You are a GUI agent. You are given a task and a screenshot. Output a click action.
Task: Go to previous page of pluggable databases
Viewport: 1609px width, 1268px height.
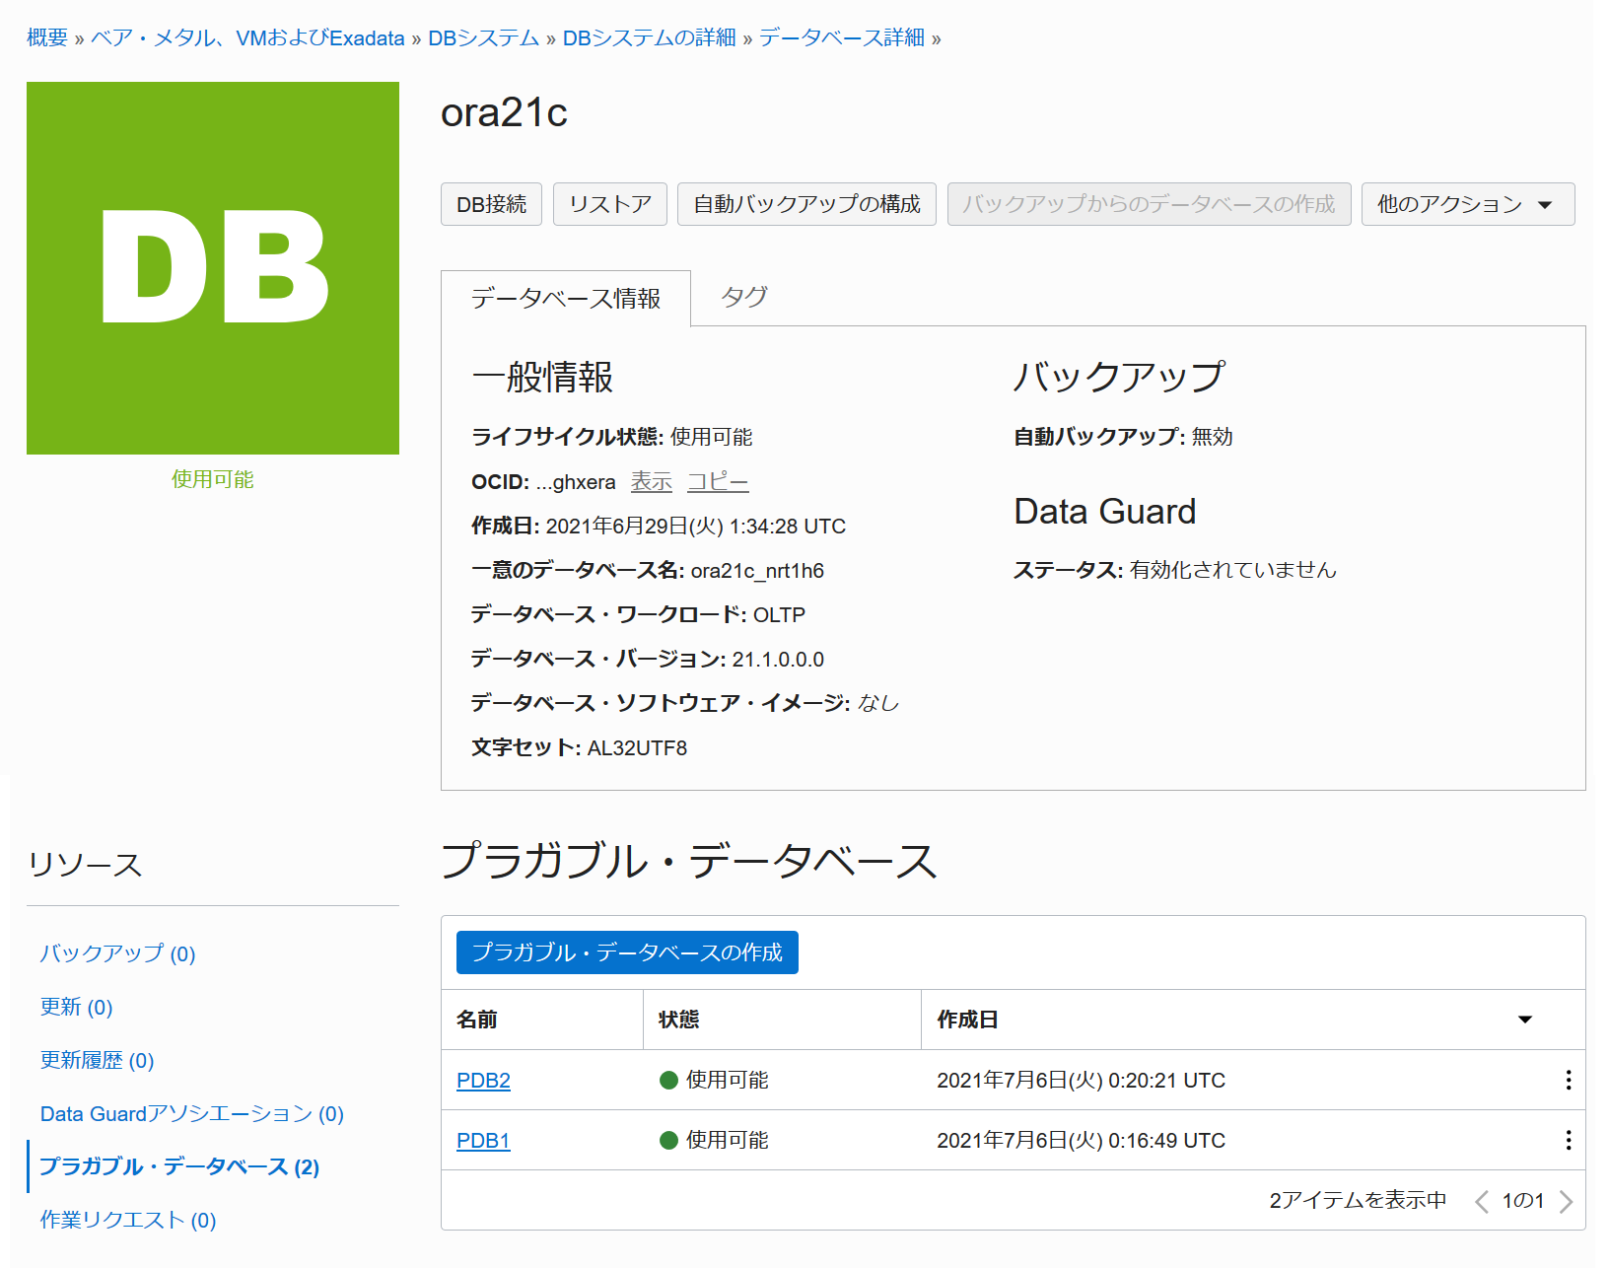click(1481, 1201)
